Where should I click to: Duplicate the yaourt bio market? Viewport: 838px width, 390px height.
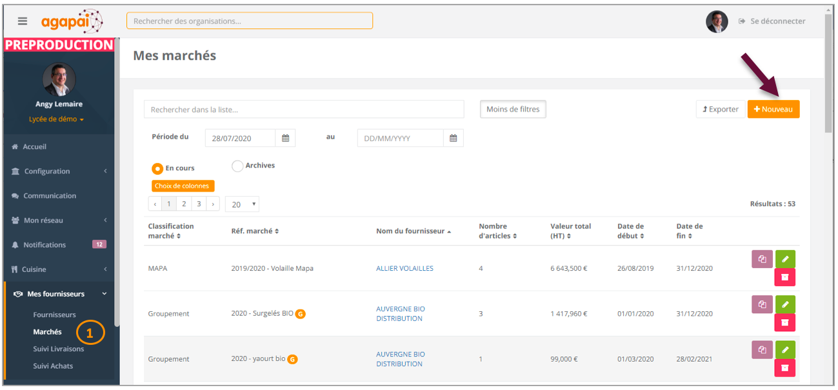point(762,350)
